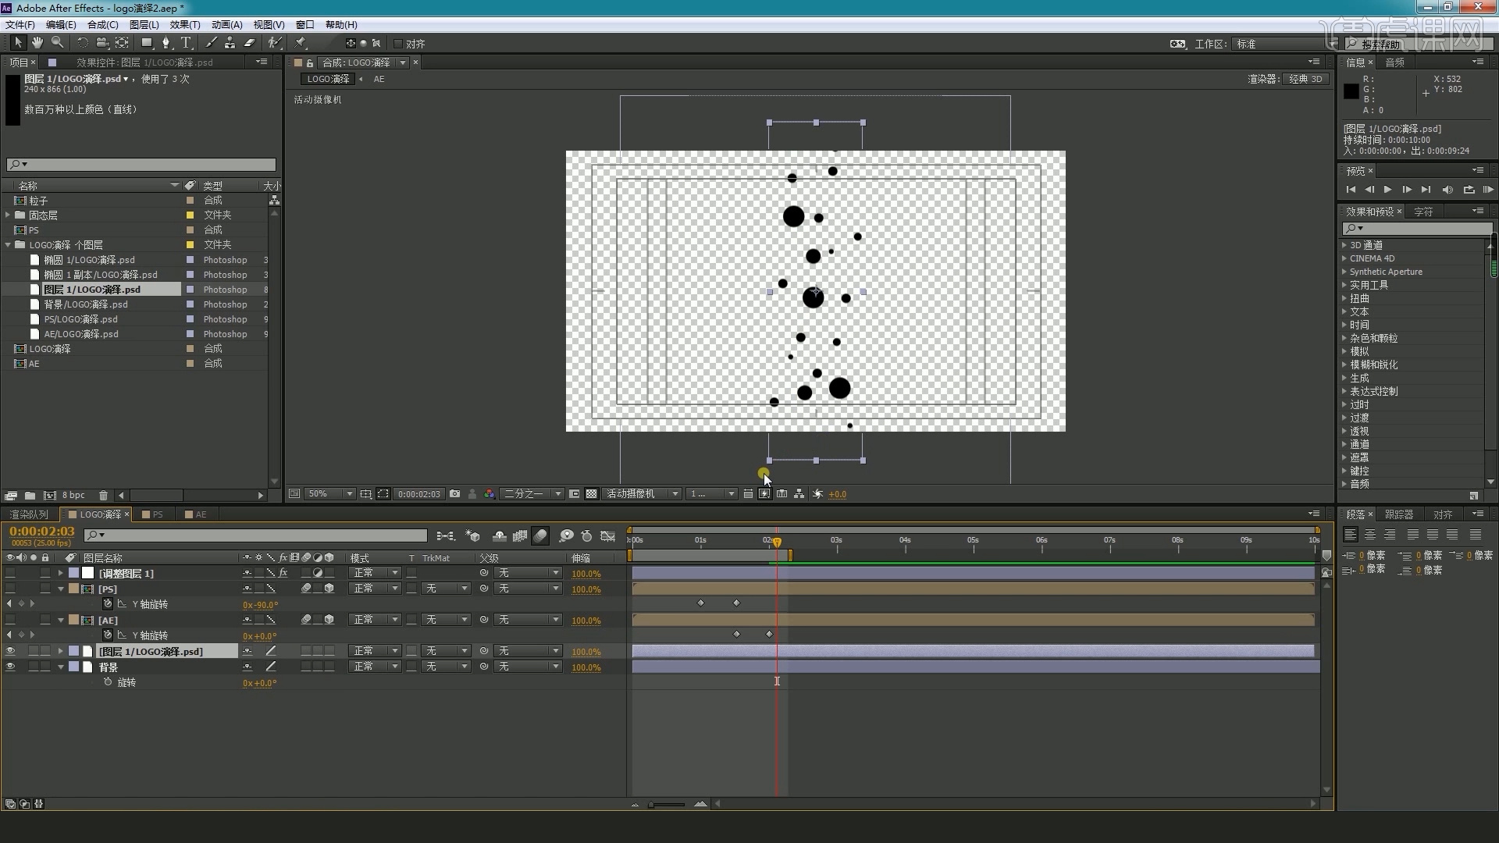This screenshot has width=1499, height=843.
Task: Enable frame blending for timeline
Action: [520, 535]
